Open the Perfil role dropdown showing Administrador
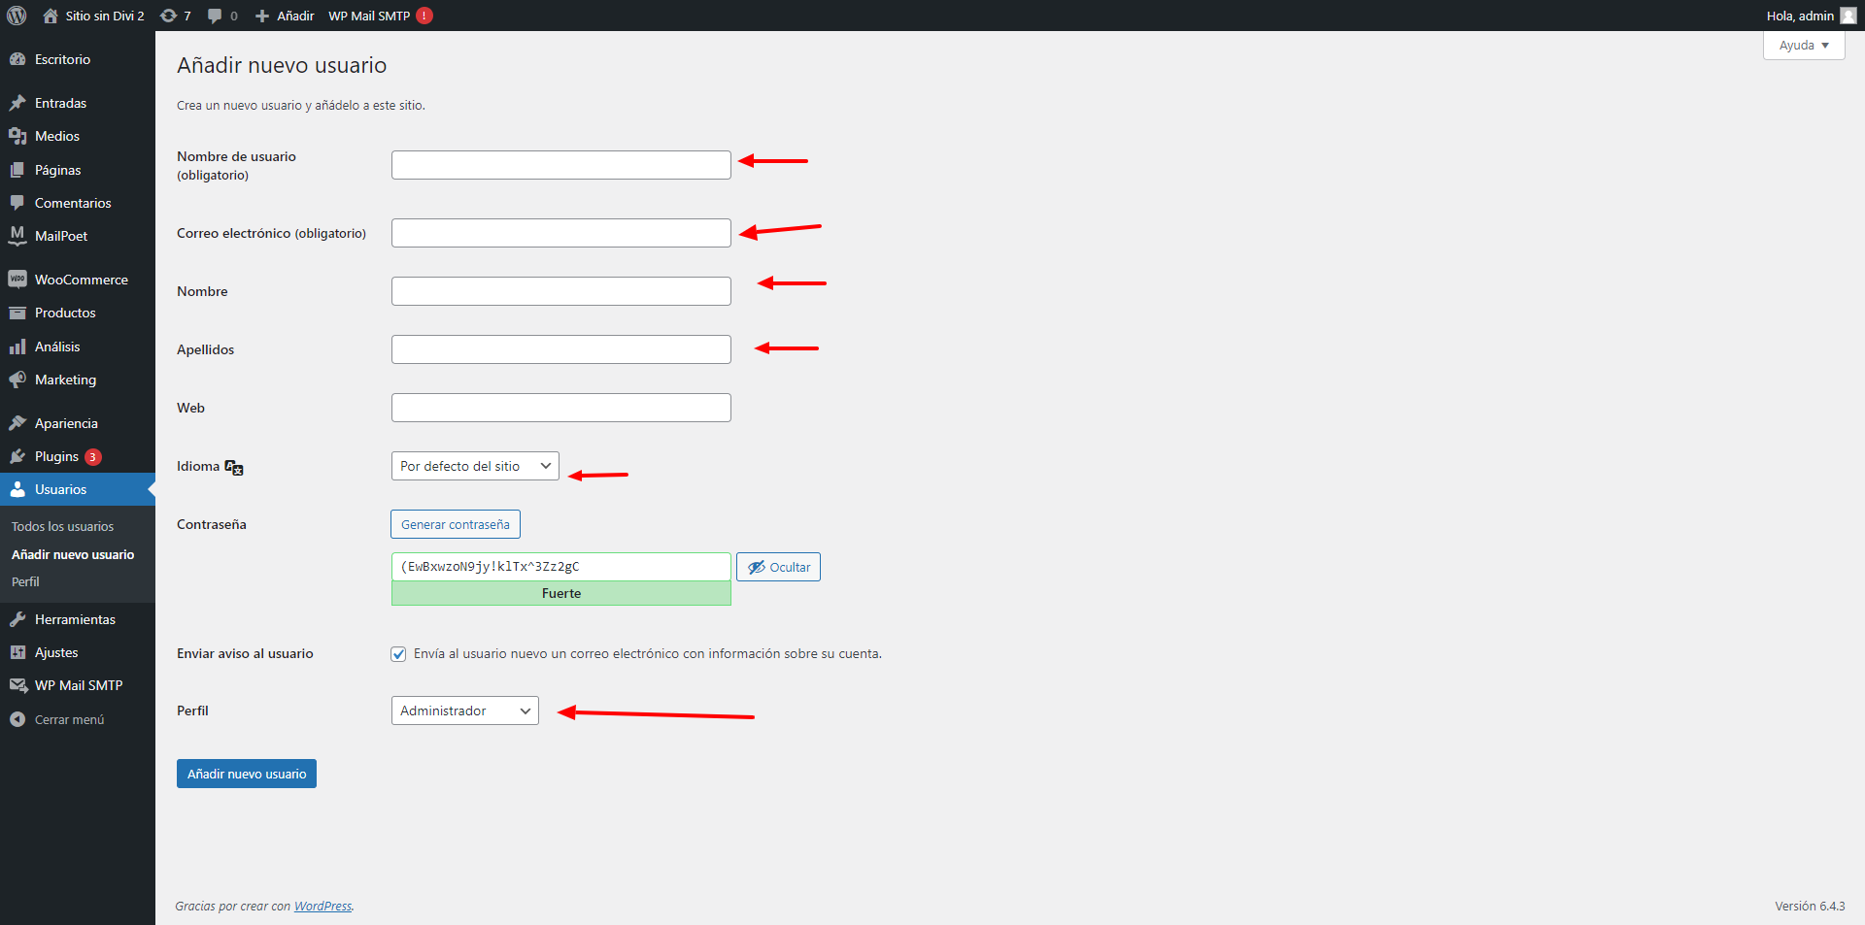This screenshot has height=925, width=1865. [x=464, y=710]
